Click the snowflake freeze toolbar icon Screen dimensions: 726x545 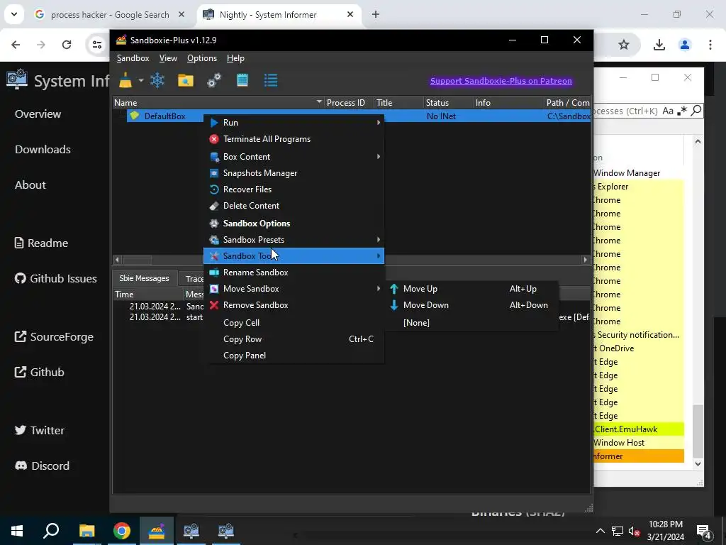point(157,80)
